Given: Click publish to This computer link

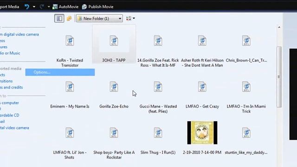Looking at the screenshot, I should coord(9,103).
